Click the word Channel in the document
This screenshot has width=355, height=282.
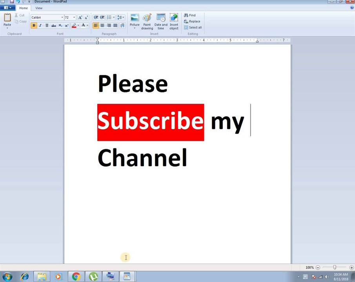click(142, 157)
